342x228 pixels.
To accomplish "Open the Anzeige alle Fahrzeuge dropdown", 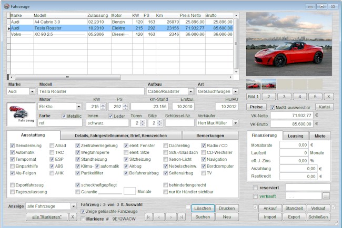I will [73, 206].
